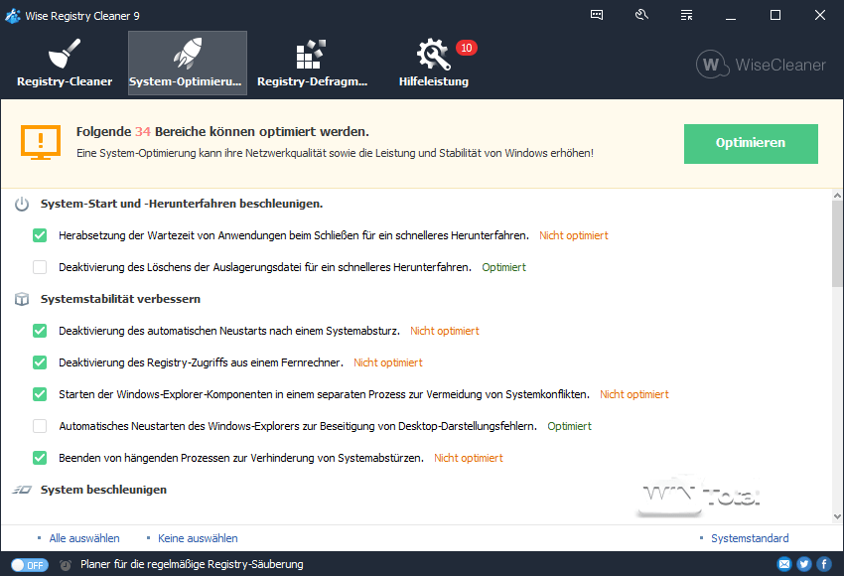Select the System-Optimierung rocket tab
The height and width of the screenshot is (576, 844).
coord(188,63)
